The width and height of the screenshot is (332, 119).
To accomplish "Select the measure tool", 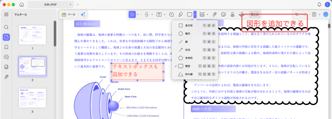I will (x=202, y=14).
